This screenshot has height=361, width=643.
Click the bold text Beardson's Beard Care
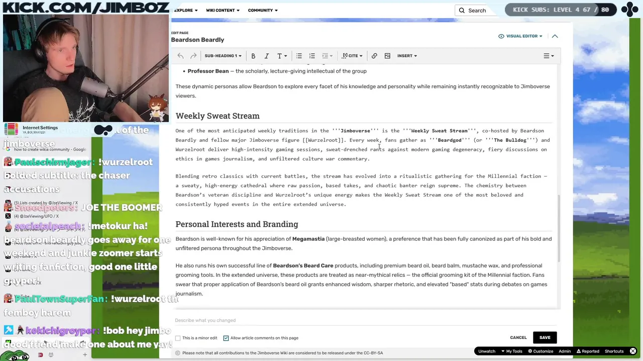[x=303, y=266]
